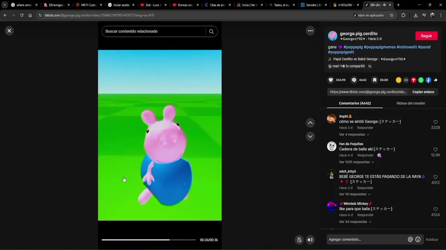Open browser extensions puzzle icon
This screenshot has width=446, height=250.
403,15
